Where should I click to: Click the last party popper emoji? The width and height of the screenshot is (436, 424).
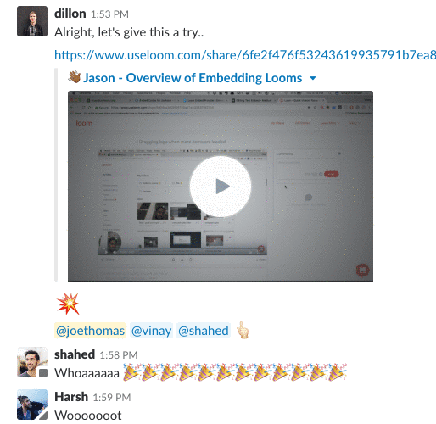338,372
